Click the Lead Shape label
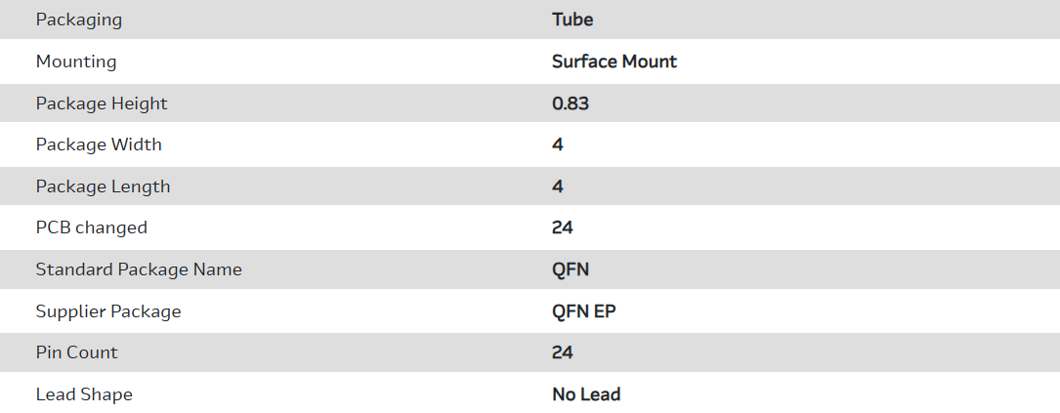Image resolution: width=1060 pixels, height=413 pixels. (84, 394)
